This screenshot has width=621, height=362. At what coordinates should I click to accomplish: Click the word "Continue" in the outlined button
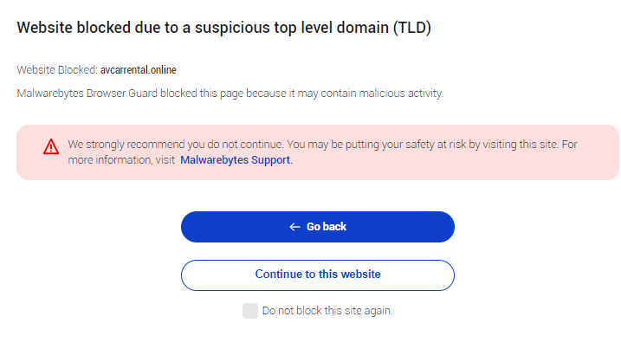click(278, 275)
